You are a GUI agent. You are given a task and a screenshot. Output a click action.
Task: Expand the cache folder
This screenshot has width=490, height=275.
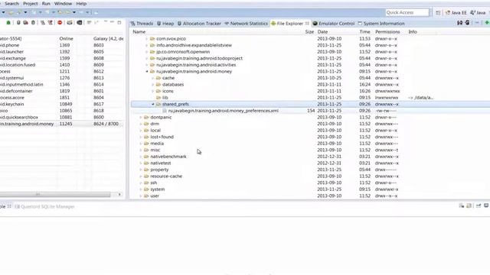pyautogui.click(x=153, y=78)
